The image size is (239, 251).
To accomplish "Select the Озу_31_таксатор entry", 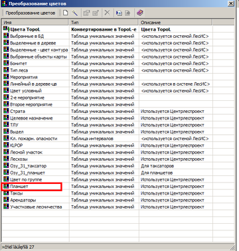I will click(x=28, y=166).
